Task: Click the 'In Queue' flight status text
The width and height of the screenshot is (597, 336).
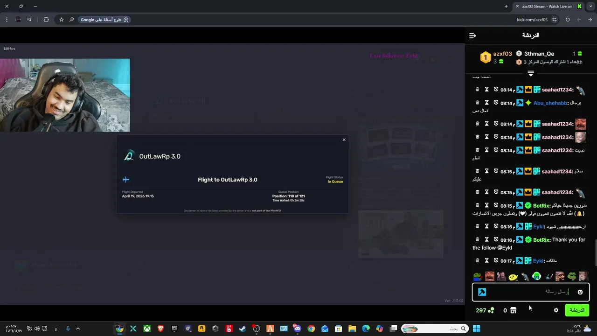Action: click(335, 182)
